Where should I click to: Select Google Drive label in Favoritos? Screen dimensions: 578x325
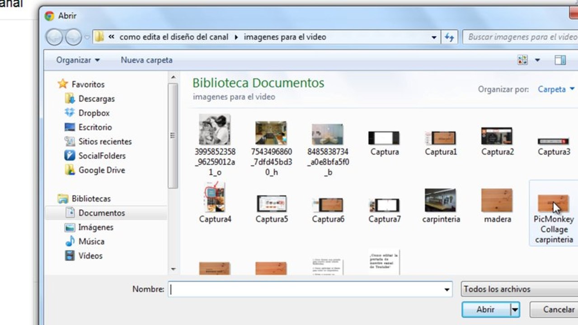click(x=102, y=170)
